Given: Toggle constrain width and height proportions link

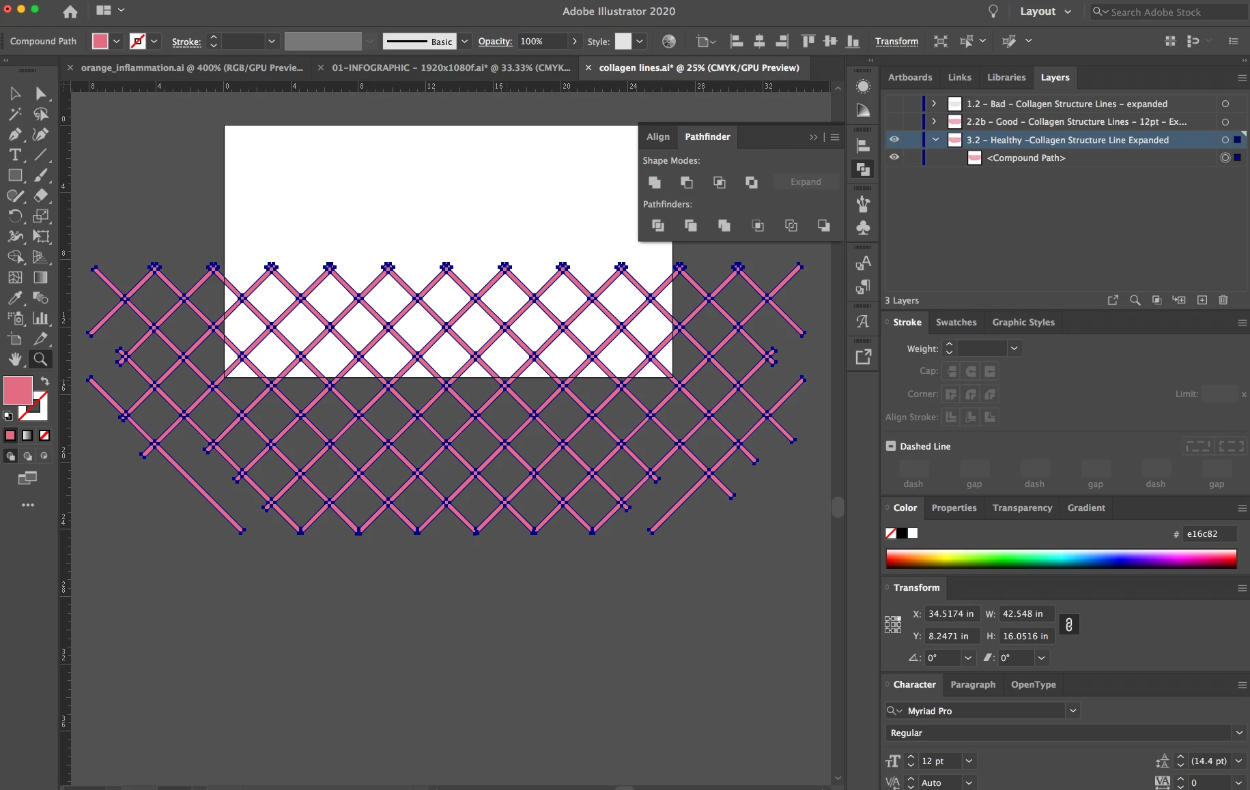Looking at the screenshot, I should click(x=1069, y=624).
